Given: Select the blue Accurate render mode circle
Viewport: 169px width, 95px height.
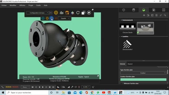Looking at the screenshot, I should (x=51, y=18).
